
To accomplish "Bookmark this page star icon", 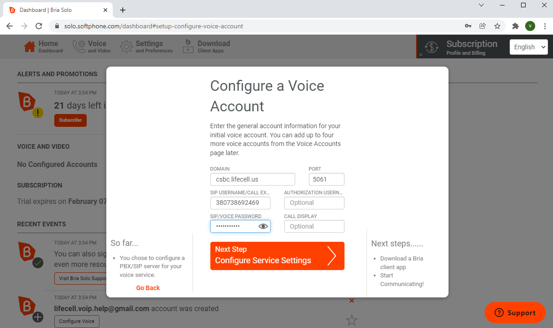I will coord(497,26).
